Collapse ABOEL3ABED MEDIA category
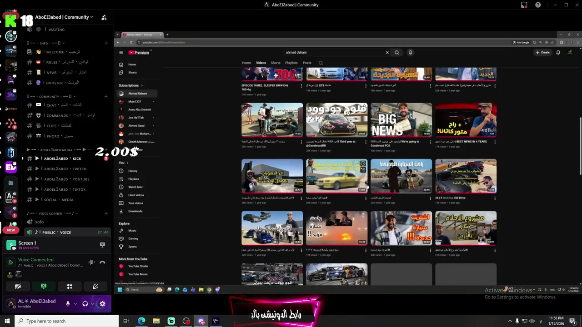Screen dimensions: 582x327 coord(59,150)
